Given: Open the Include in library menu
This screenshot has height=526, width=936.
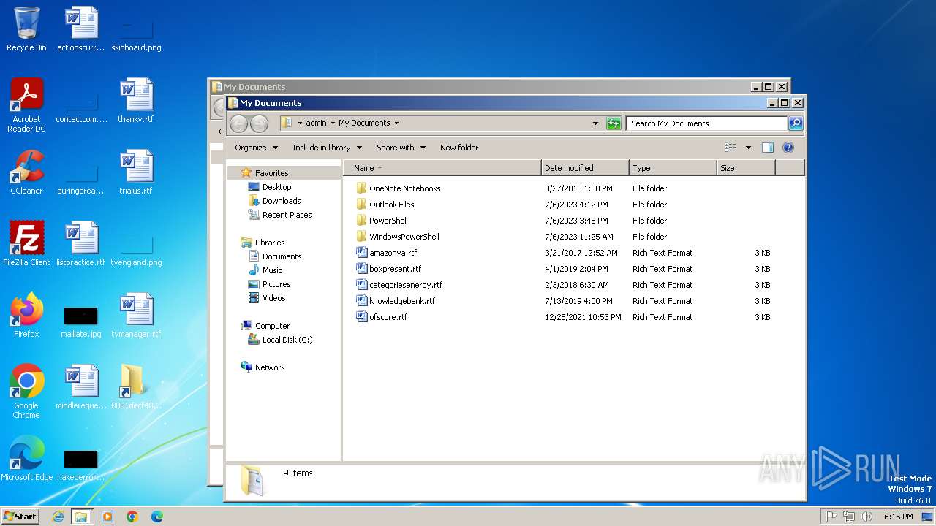Looking at the screenshot, I should (327, 148).
